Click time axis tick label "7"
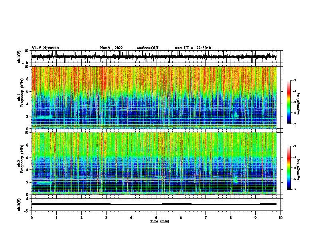Screen dimensions: 316x244 point(206,218)
